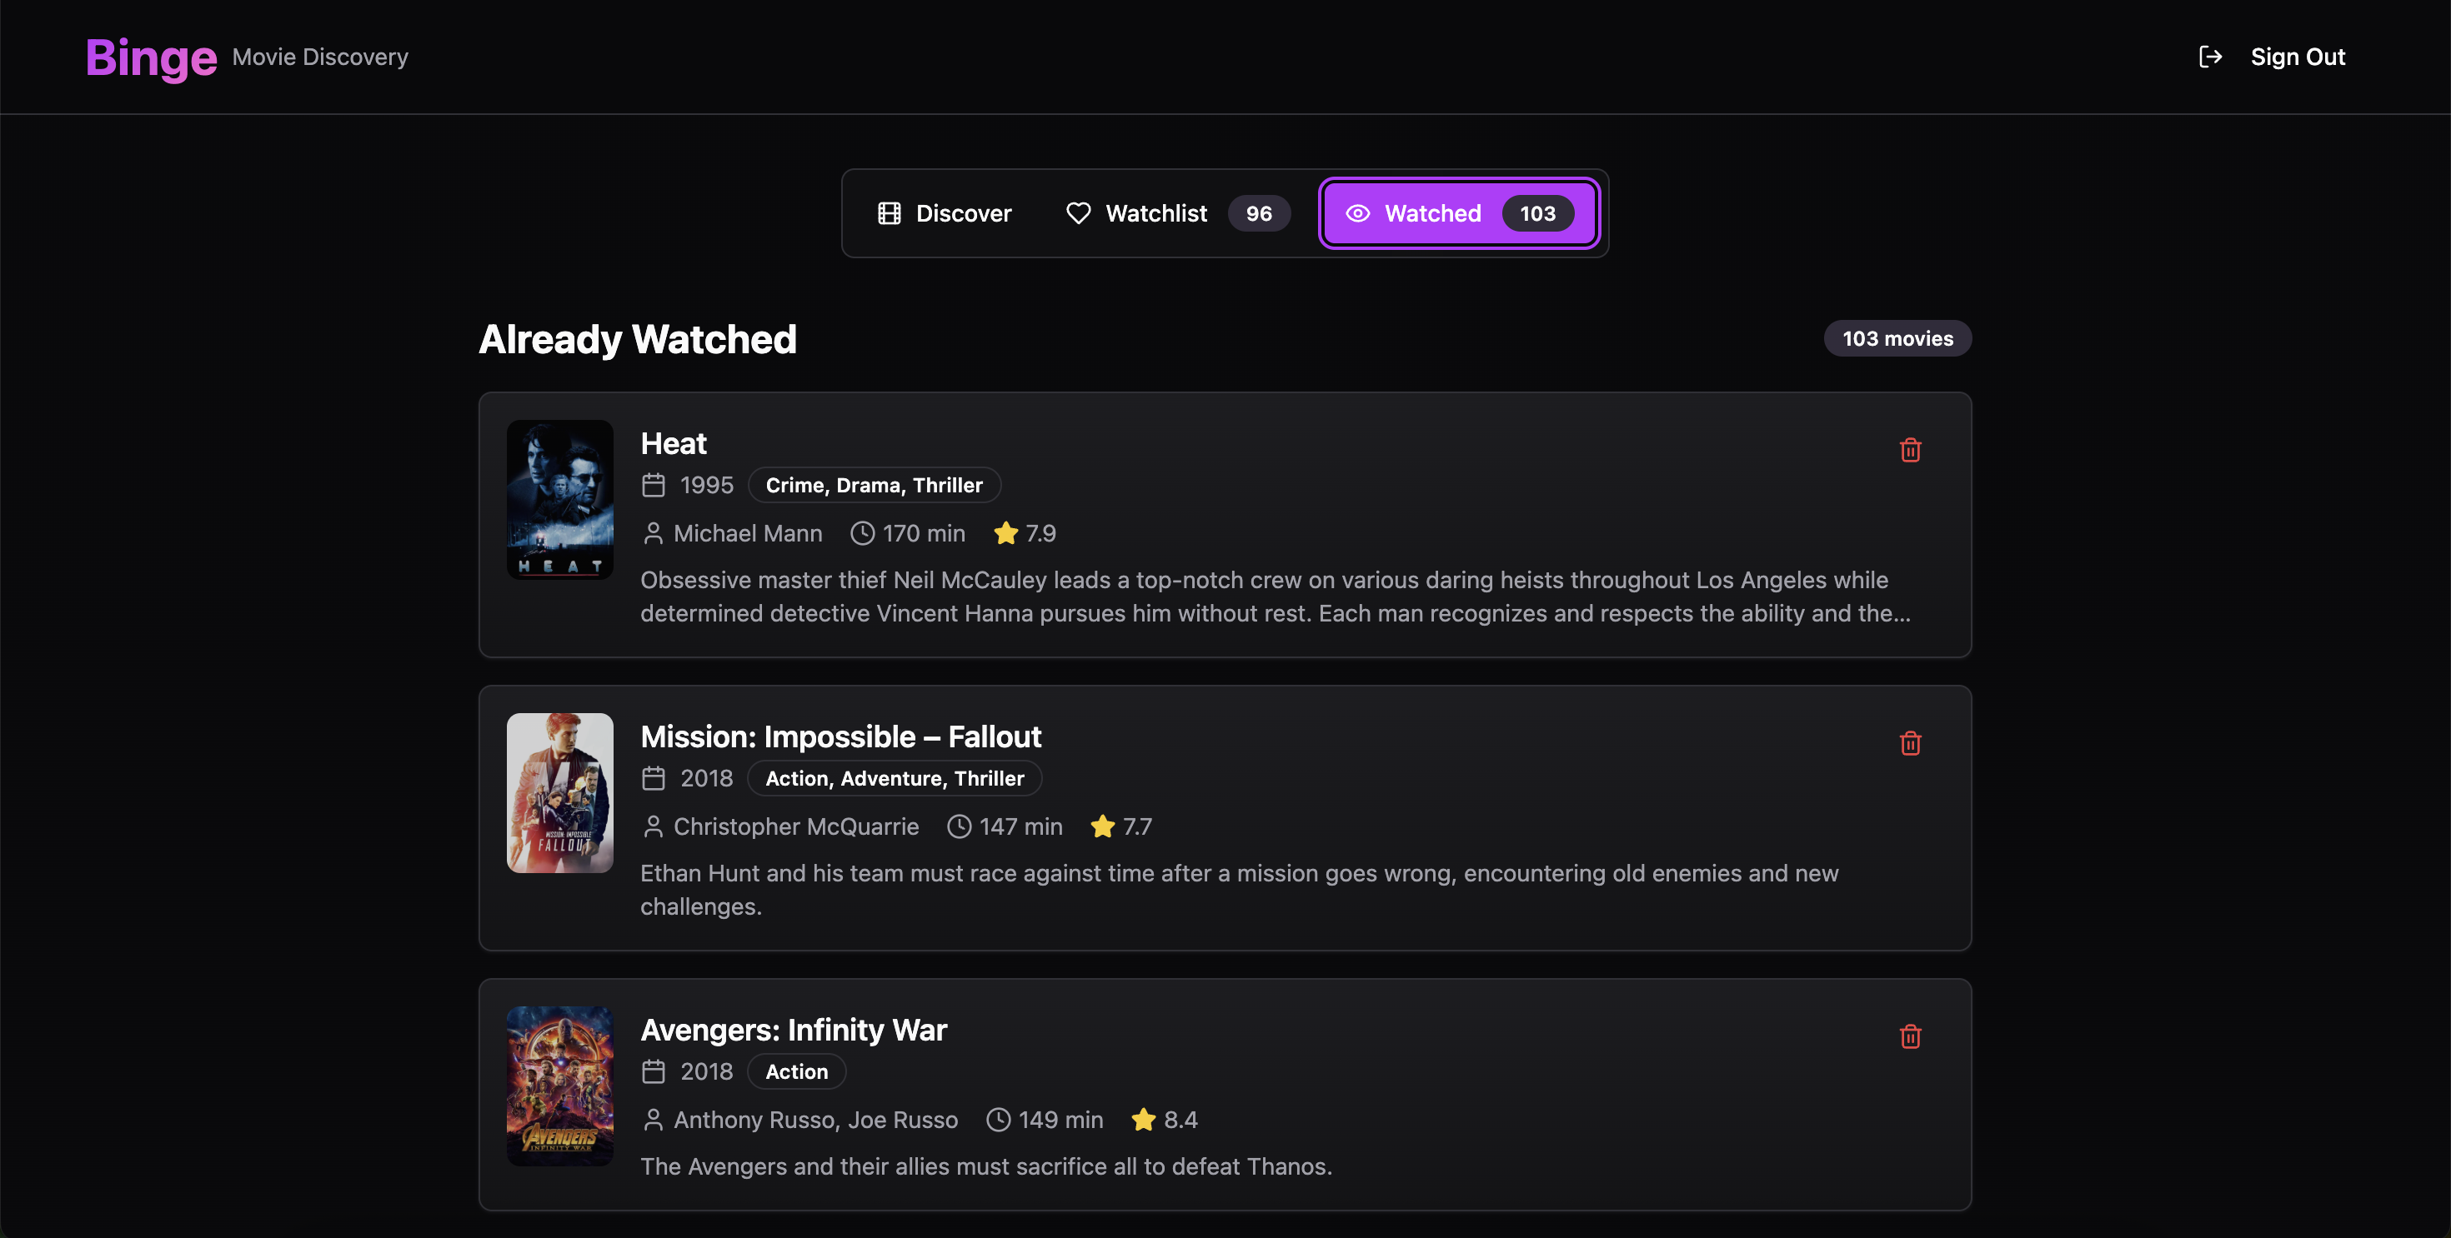Open the Avengers: Infinity War poster
Screen dimensions: 2451x1238
[559, 1085]
